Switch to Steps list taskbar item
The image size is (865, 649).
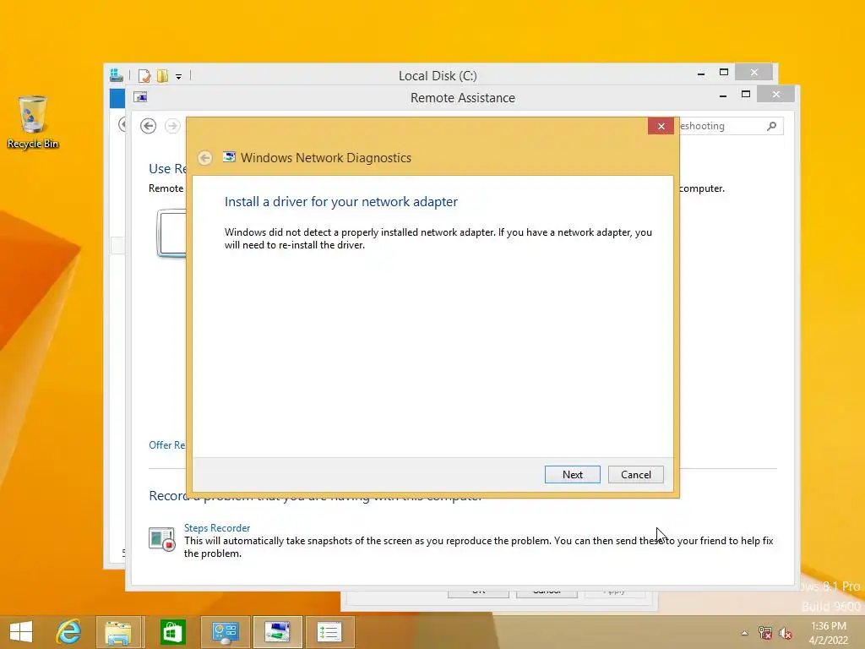[x=330, y=632]
